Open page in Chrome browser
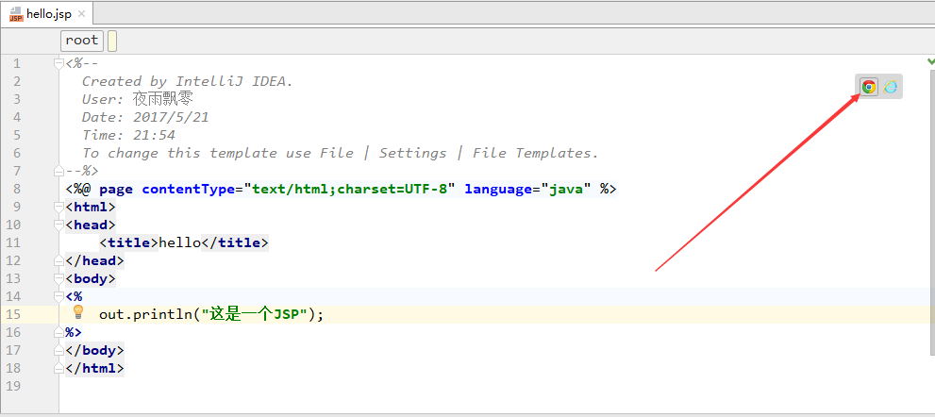The width and height of the screenshot is (935, 417). point(869,87)
